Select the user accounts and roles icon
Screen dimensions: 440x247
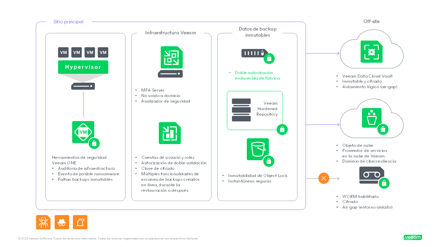pos(169,133)
